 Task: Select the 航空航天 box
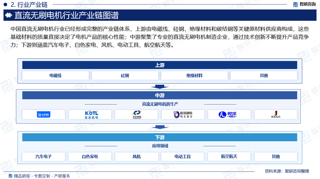pyautogui.click(x=229, y=156)
